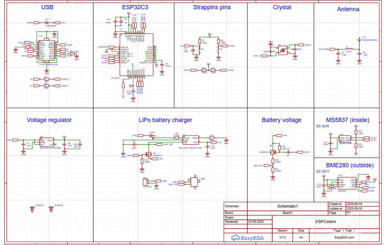Select the U9 battery connector

pos(145,182)
